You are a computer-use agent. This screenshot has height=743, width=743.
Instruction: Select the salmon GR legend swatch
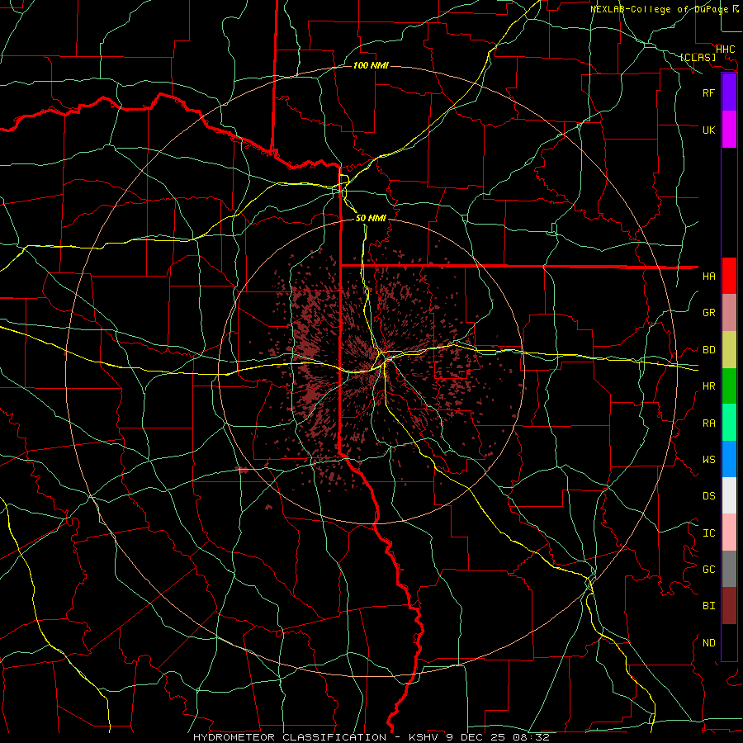tap(729, 312)
